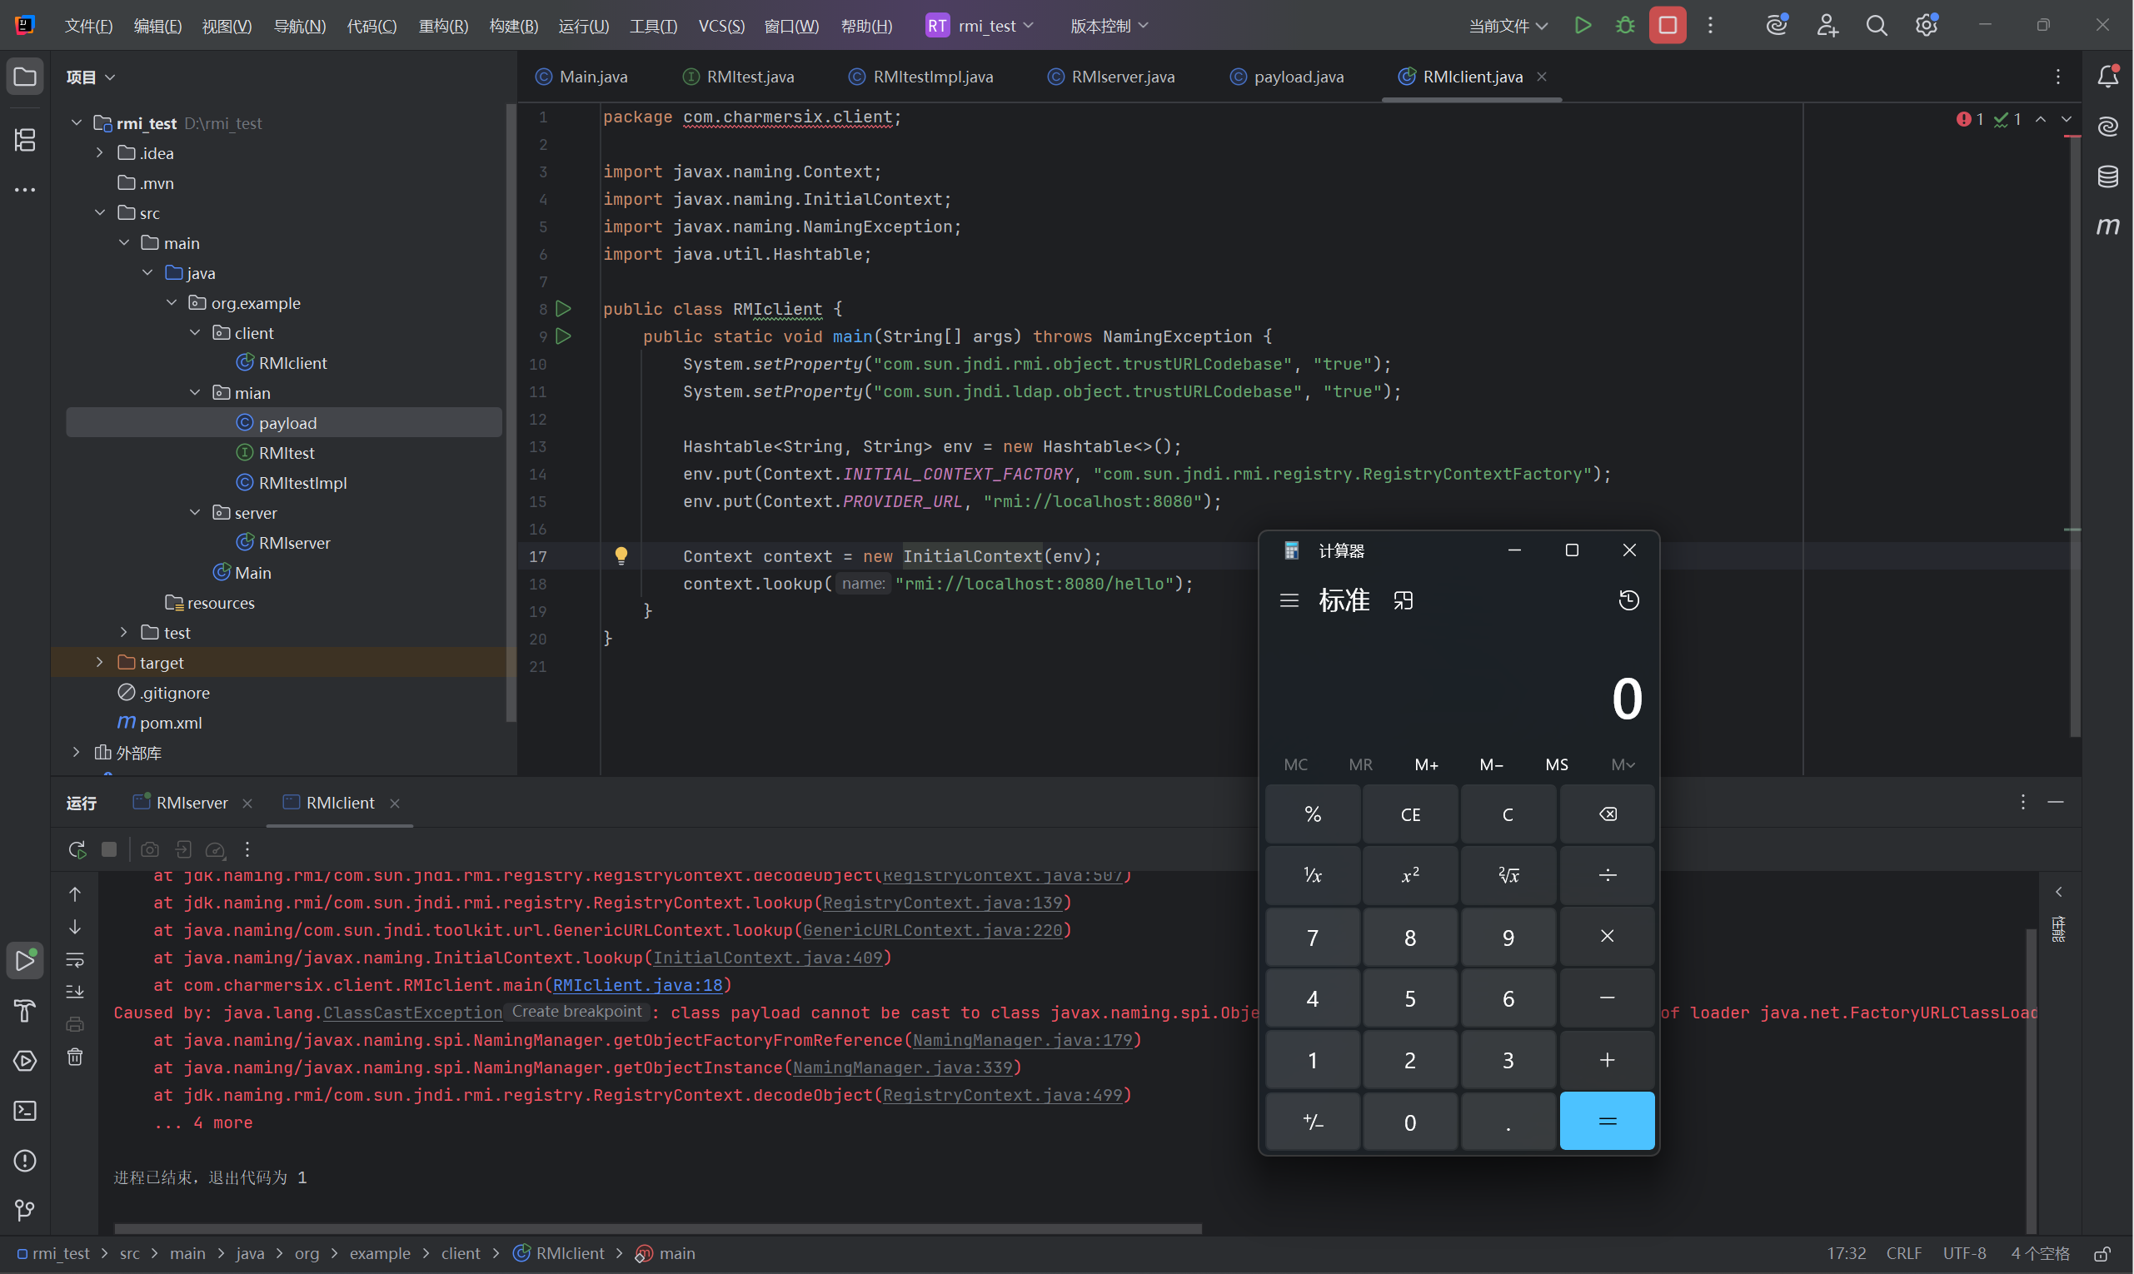
Task: Toggle the read-only lock icon in status bar
Action: (x=2102, y=1253)
